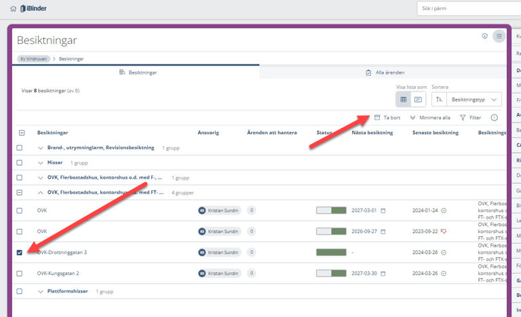The width and height of the screenshot is (521, 317).
Task: Uncheck the OVK-Drottninggatan 3 checkbox
Action: point(20,253)
